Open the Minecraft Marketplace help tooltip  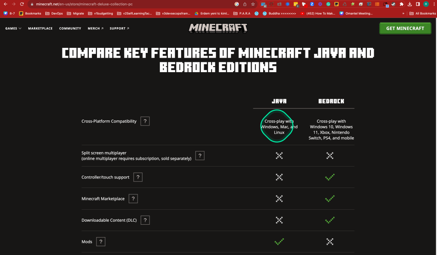point(133,199)
